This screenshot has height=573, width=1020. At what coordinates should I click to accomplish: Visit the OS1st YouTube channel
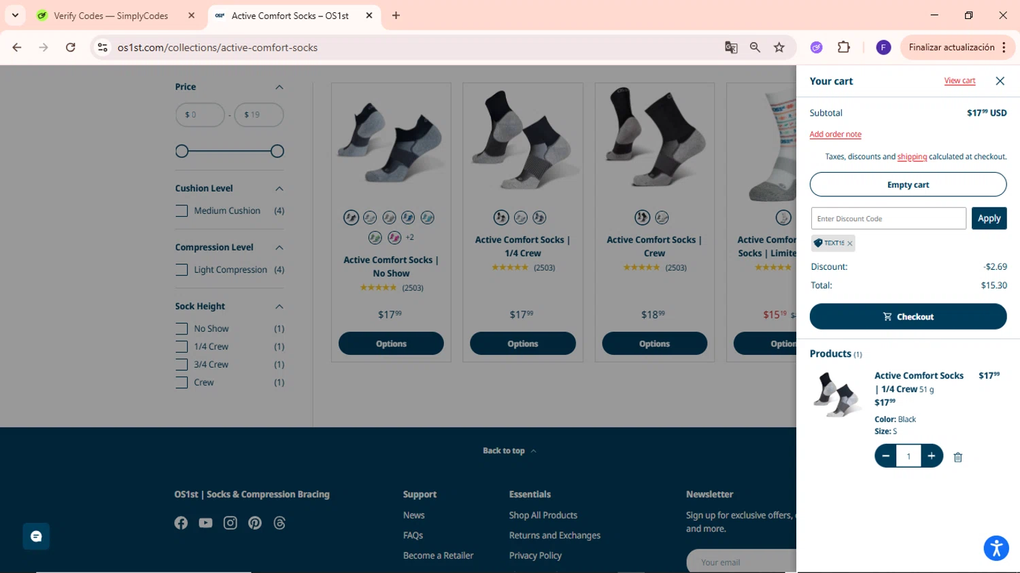[x=205, y=523]
